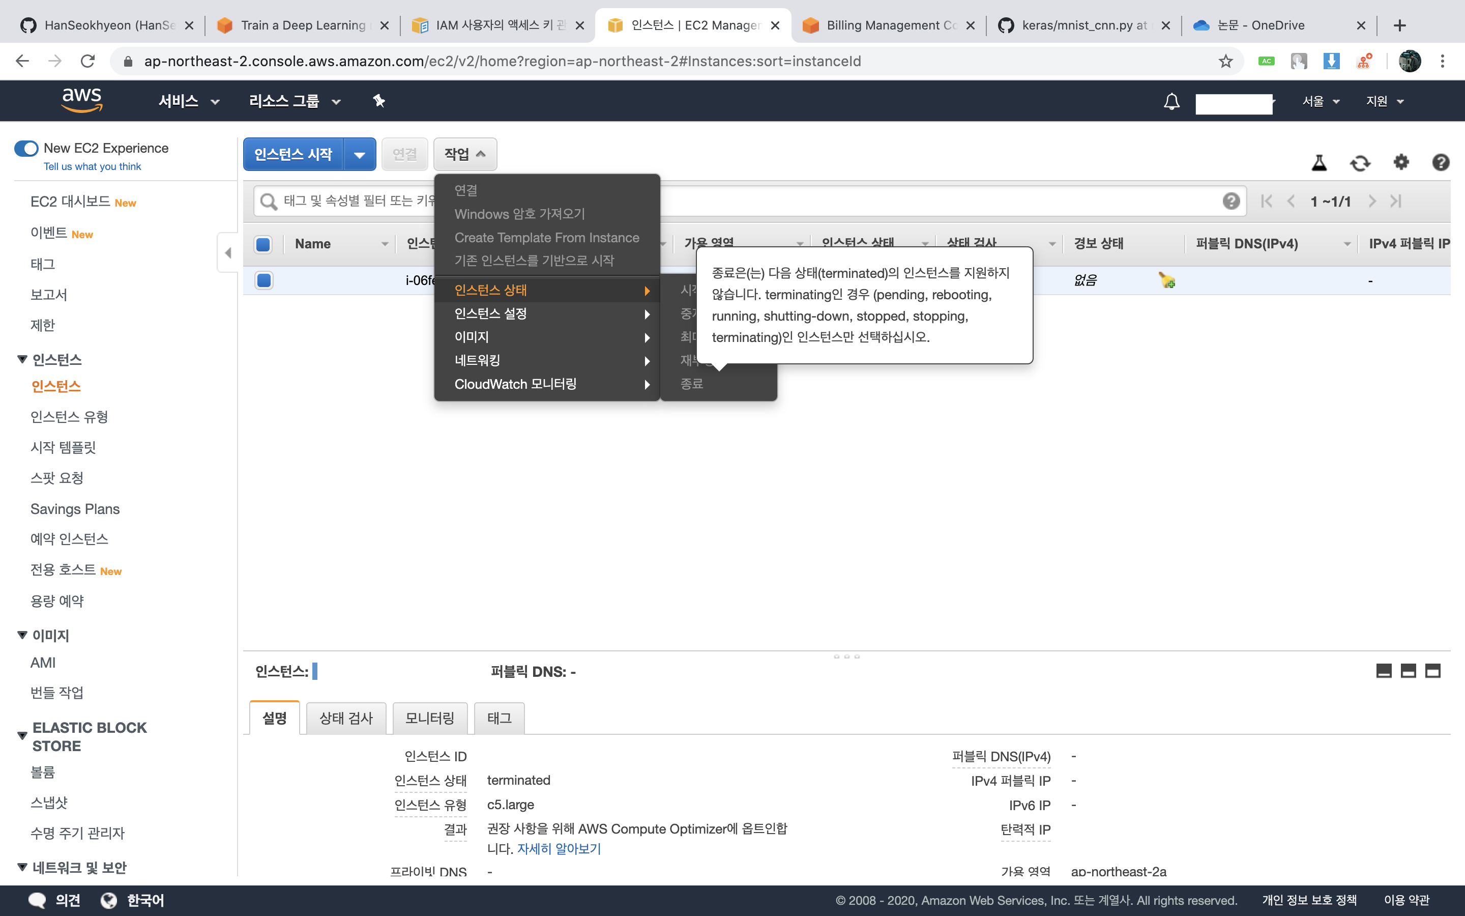Toggle the New EC2 Experience switch
The image size is (1465, 916).
(x=26, y=149)
